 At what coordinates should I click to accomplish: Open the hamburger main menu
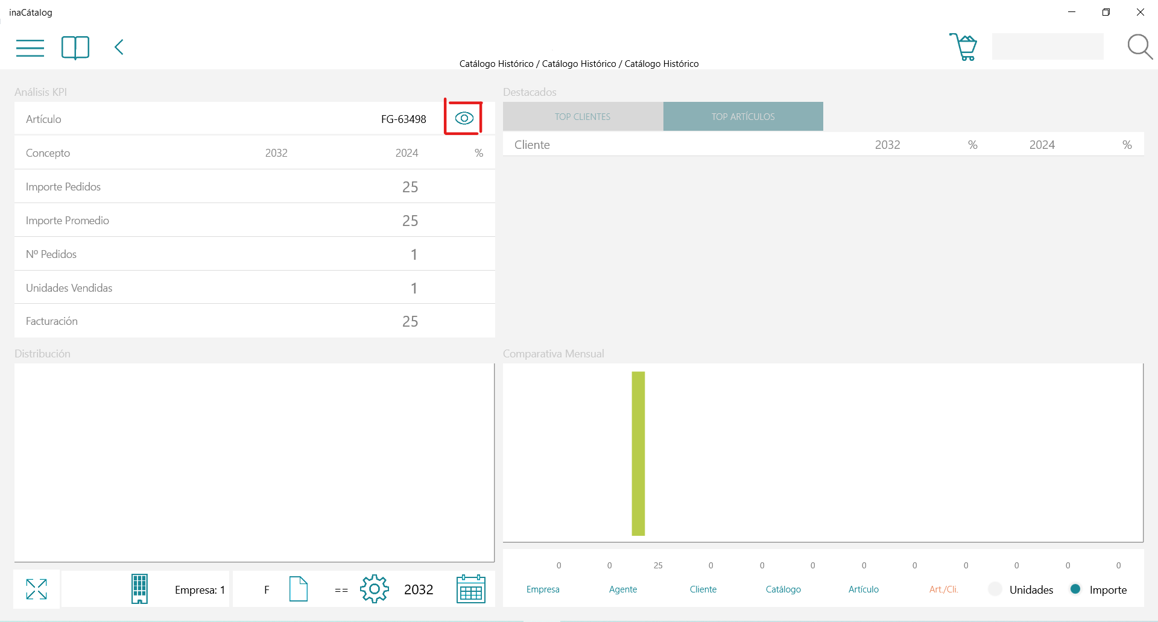(x=30, y=48)
